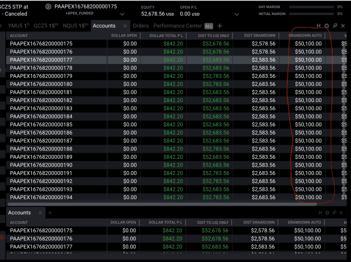Image resolution: width=351 pixels, height=262 pixels.
Task: Open settings gear of lower Accounts panel
Action: 327,213
